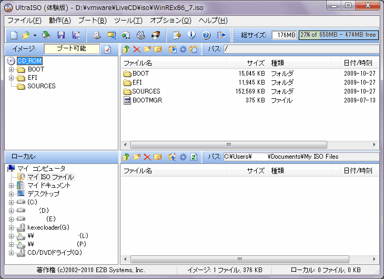Expand the kexecloader(G:) drive node
The height and width of the screenshot is (279, 384).
coord(11,228)
